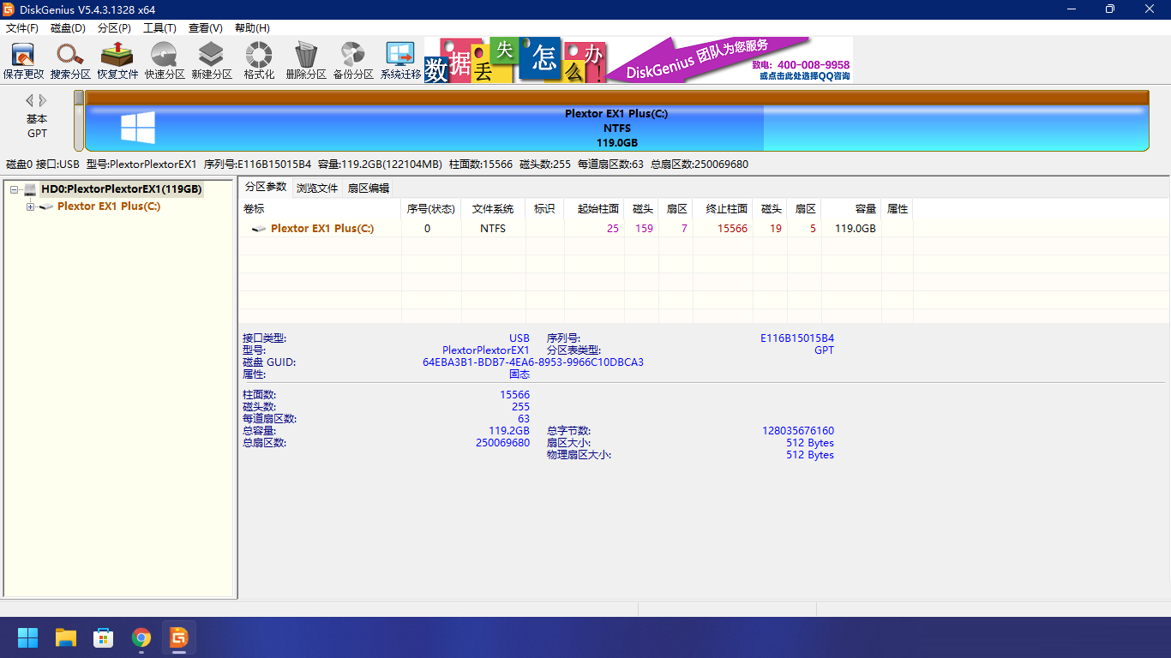The image size is (1171, 658).
Task: Click the GPT partition table type value
Action: (x=824, y=350)
